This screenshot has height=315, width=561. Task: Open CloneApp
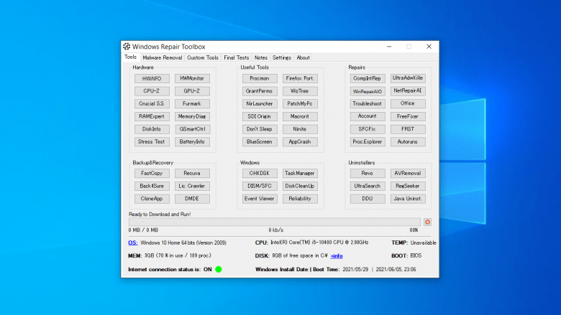(152, 199)
